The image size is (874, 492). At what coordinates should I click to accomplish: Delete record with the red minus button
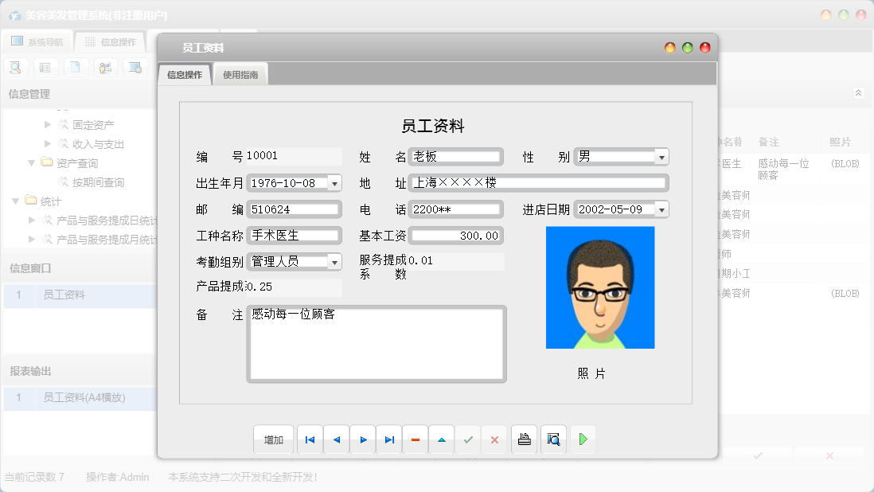click(416, 439)
